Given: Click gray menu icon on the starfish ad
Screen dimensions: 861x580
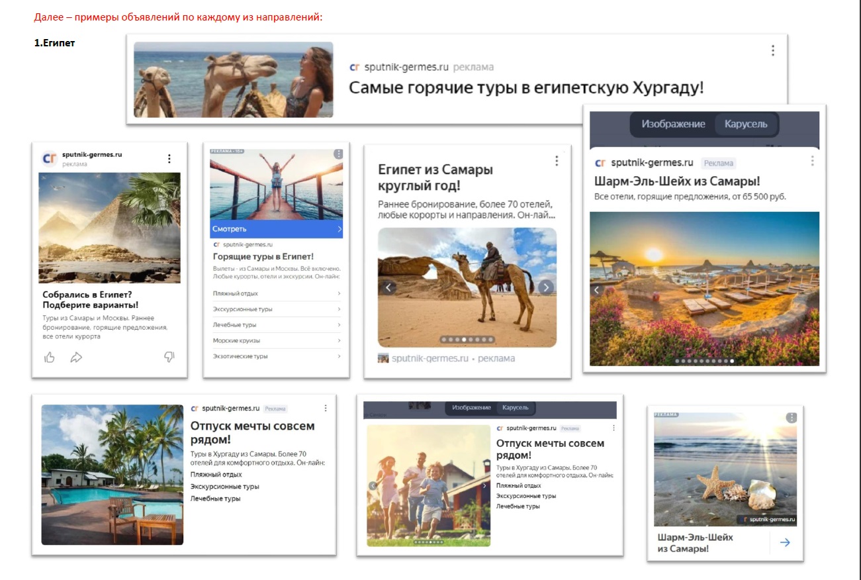Looking at the screenshot, I should coord(792,417).
